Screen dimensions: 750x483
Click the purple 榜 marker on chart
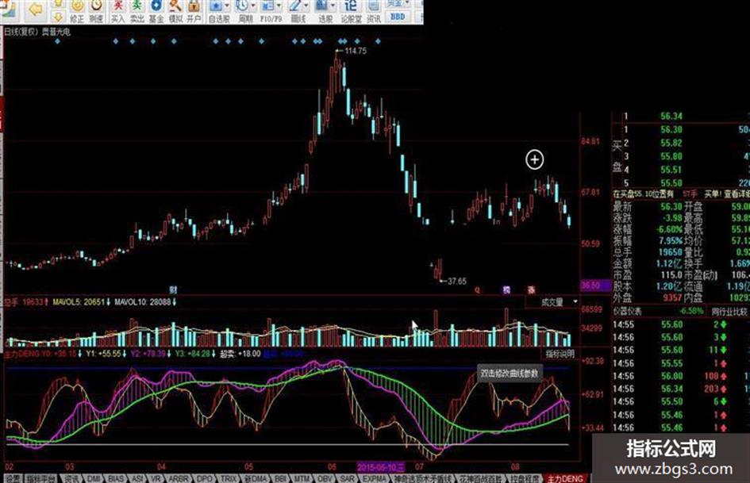point(506,289)
